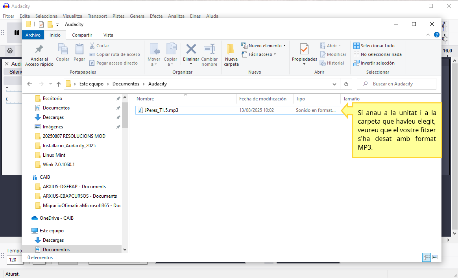Select the JPerez_T1.5.mp3 file
The height and width of the screenshot is (278, 458).
[239, 110]
